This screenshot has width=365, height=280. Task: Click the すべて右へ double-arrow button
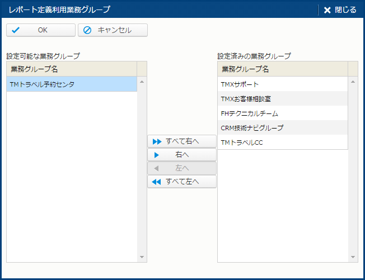pos(181,141)
